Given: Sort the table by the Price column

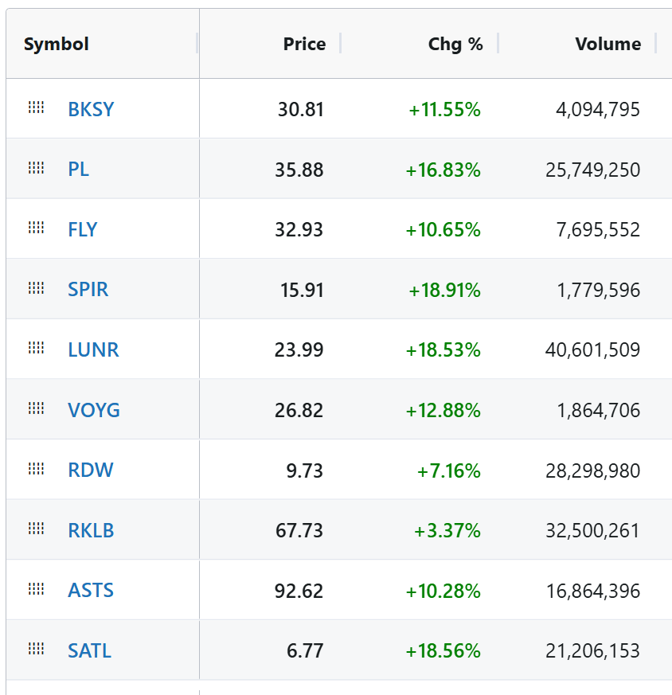Looking at the screenshot, I should 303,44.
